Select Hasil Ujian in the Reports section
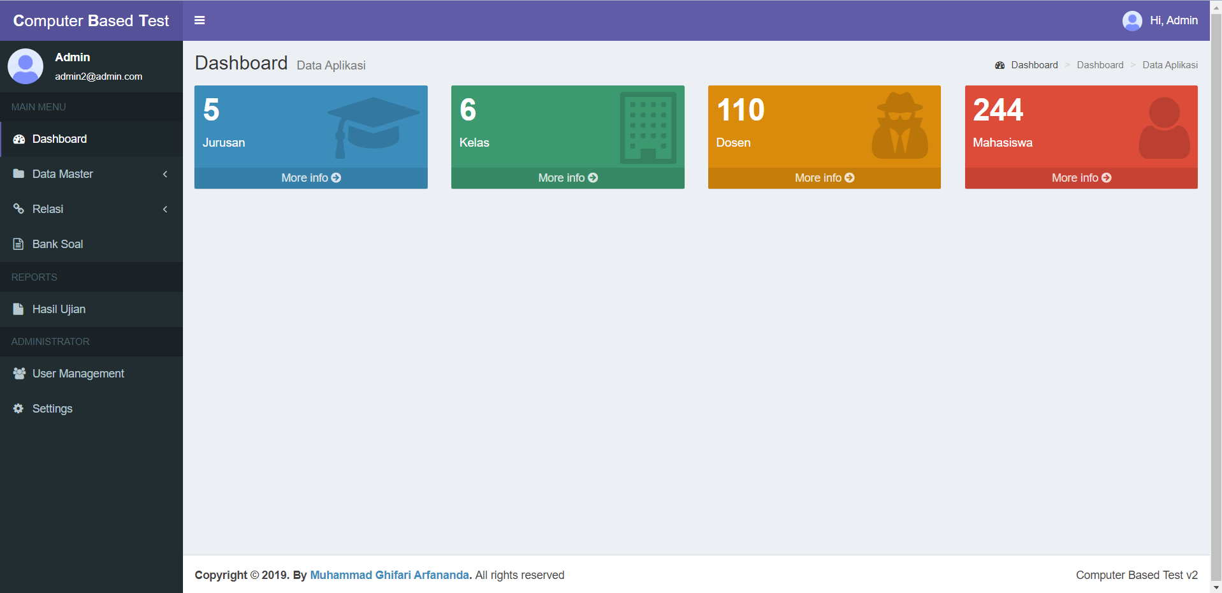 (x=59, y=309)
